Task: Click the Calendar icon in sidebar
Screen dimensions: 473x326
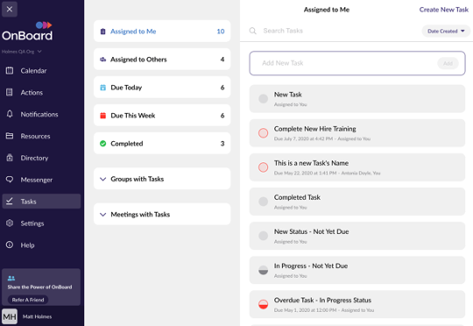Action: 10,71
